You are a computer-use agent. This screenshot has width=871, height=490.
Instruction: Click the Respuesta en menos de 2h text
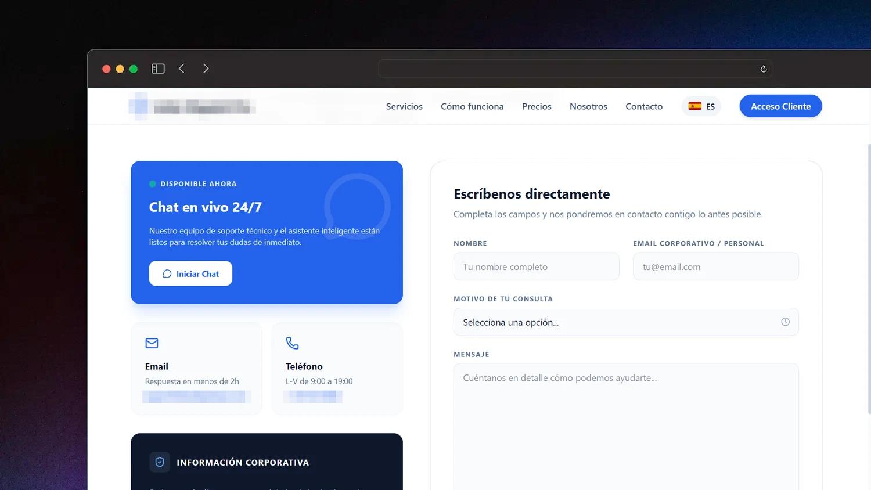pyautogui.click(x=192, y=381)
